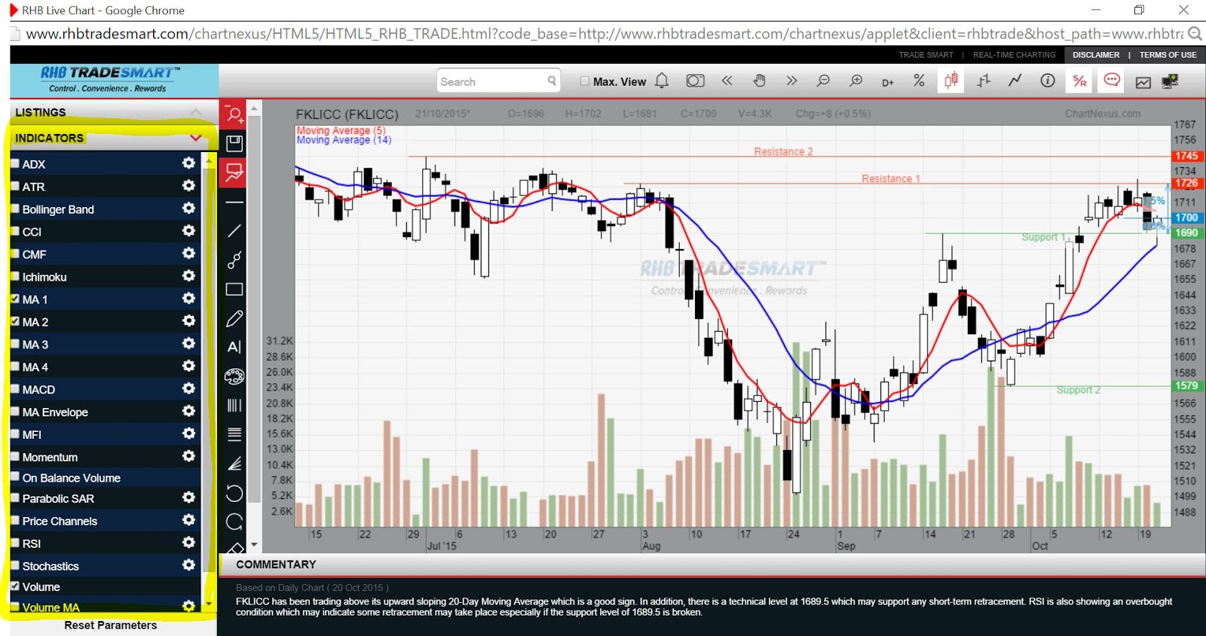This screenshot has height=636, width=1206.
Task: Open Parabolic SAR settings gear
Action: point(188,498)
